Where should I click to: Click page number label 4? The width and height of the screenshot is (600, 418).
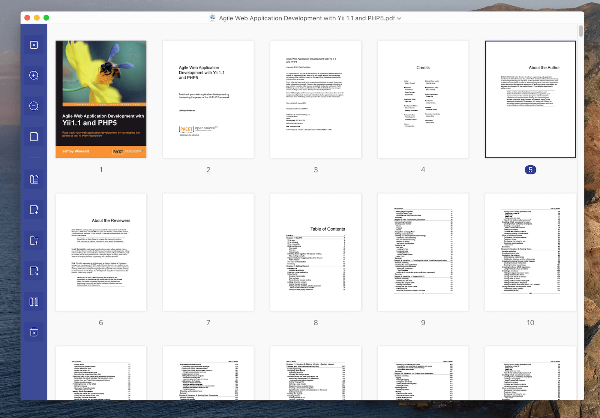(423, 170)
